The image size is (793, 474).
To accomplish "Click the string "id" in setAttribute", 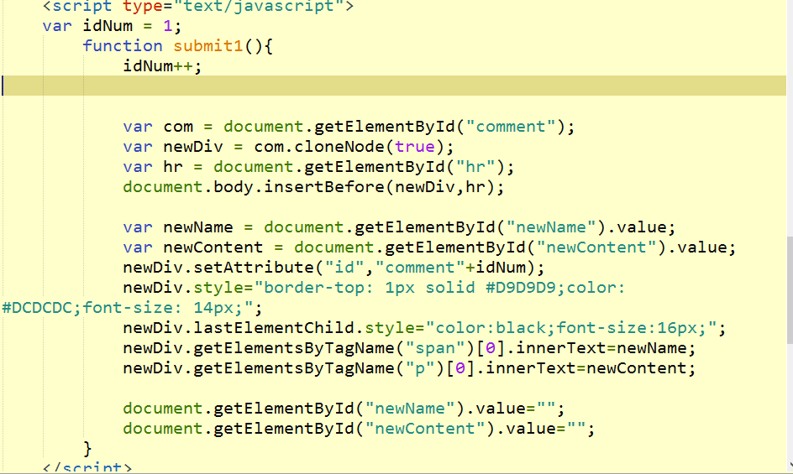I will click(344, 268).
